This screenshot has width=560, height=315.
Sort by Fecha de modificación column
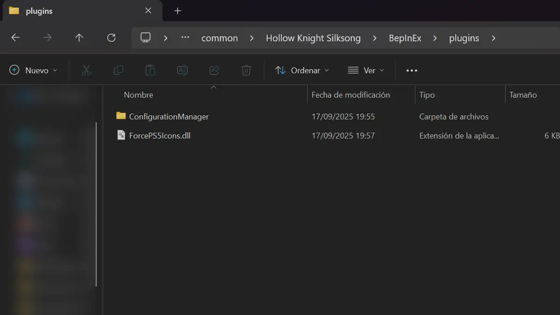351,95
